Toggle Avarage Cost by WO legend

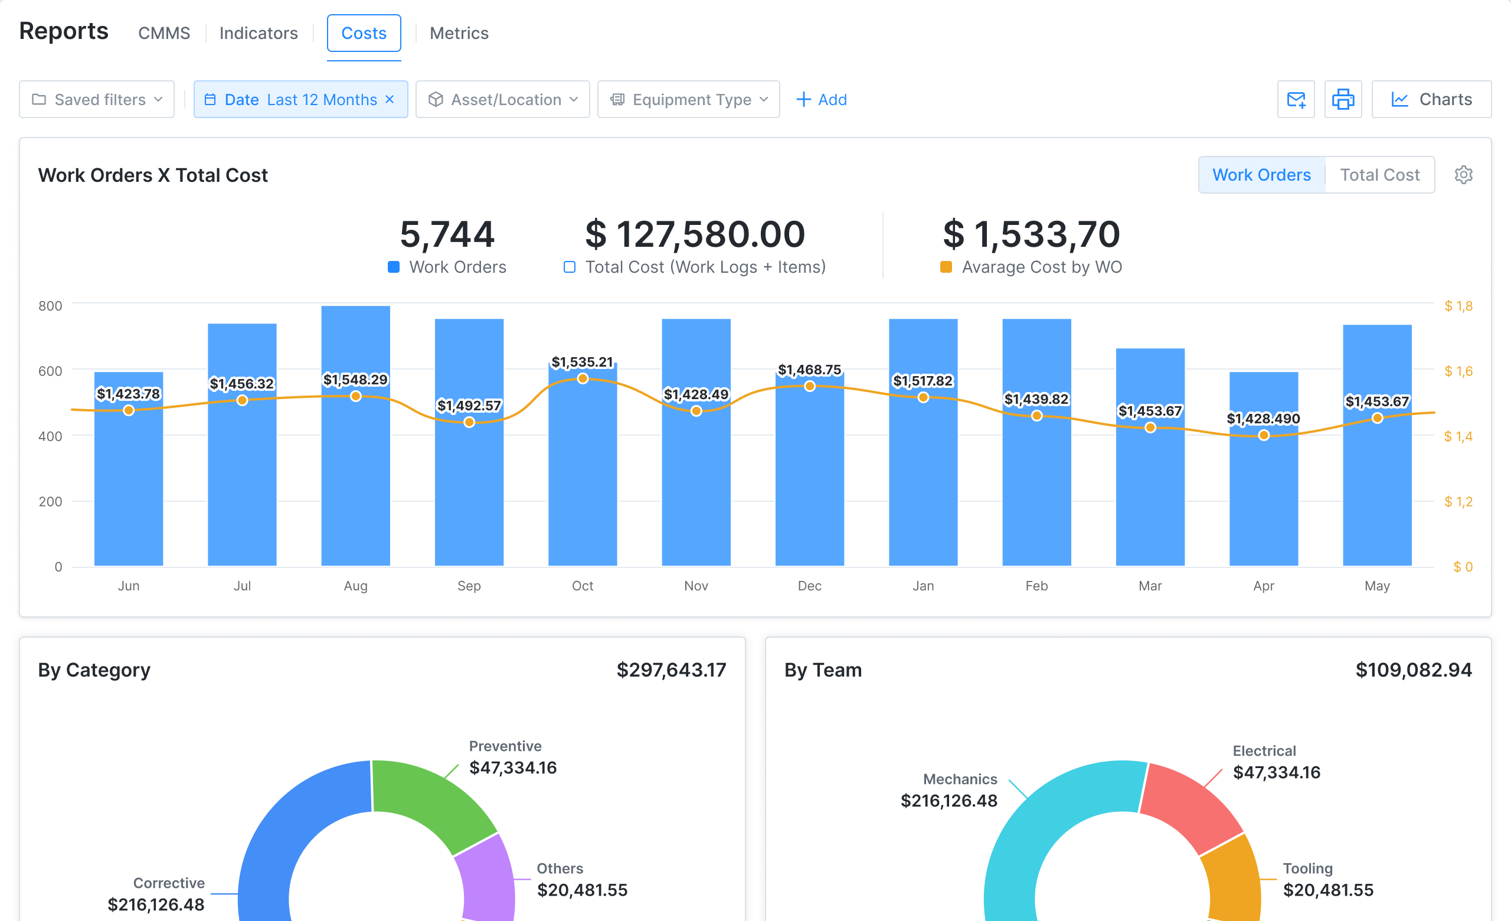[946, 267]
